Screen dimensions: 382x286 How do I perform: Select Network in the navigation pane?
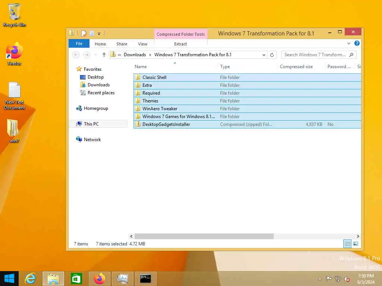click(92, 139)
